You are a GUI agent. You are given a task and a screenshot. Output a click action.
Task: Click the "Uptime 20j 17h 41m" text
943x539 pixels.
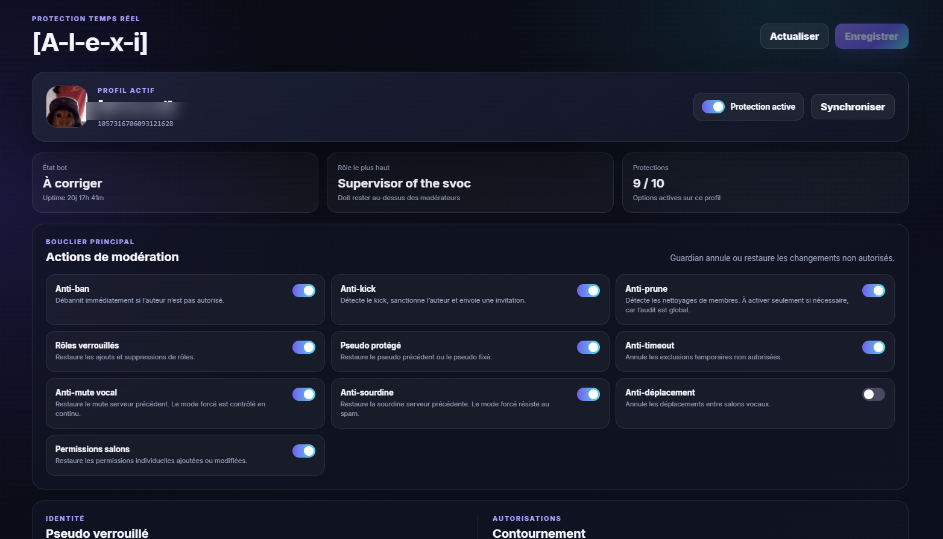(73, 198)
